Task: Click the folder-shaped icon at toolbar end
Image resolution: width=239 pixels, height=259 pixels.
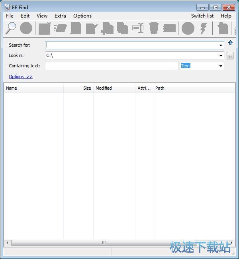Action: click(x=223, y=28)
